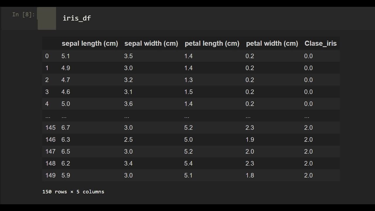Click petal length value 5.4 in row 148
375x211 pixels.
click(188, 163)
